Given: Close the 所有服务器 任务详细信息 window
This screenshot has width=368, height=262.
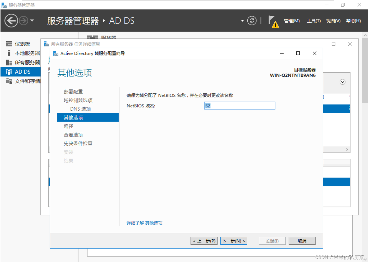Looking at the screenshot, I should [350, 44].
